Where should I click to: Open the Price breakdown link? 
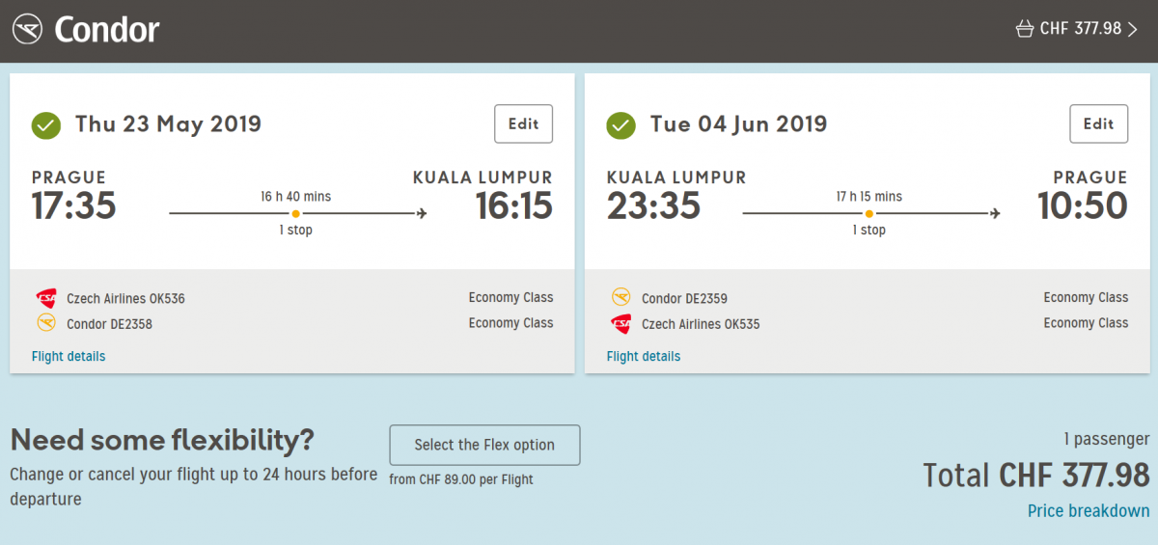pyautogui.click(x=1089, y=511)
